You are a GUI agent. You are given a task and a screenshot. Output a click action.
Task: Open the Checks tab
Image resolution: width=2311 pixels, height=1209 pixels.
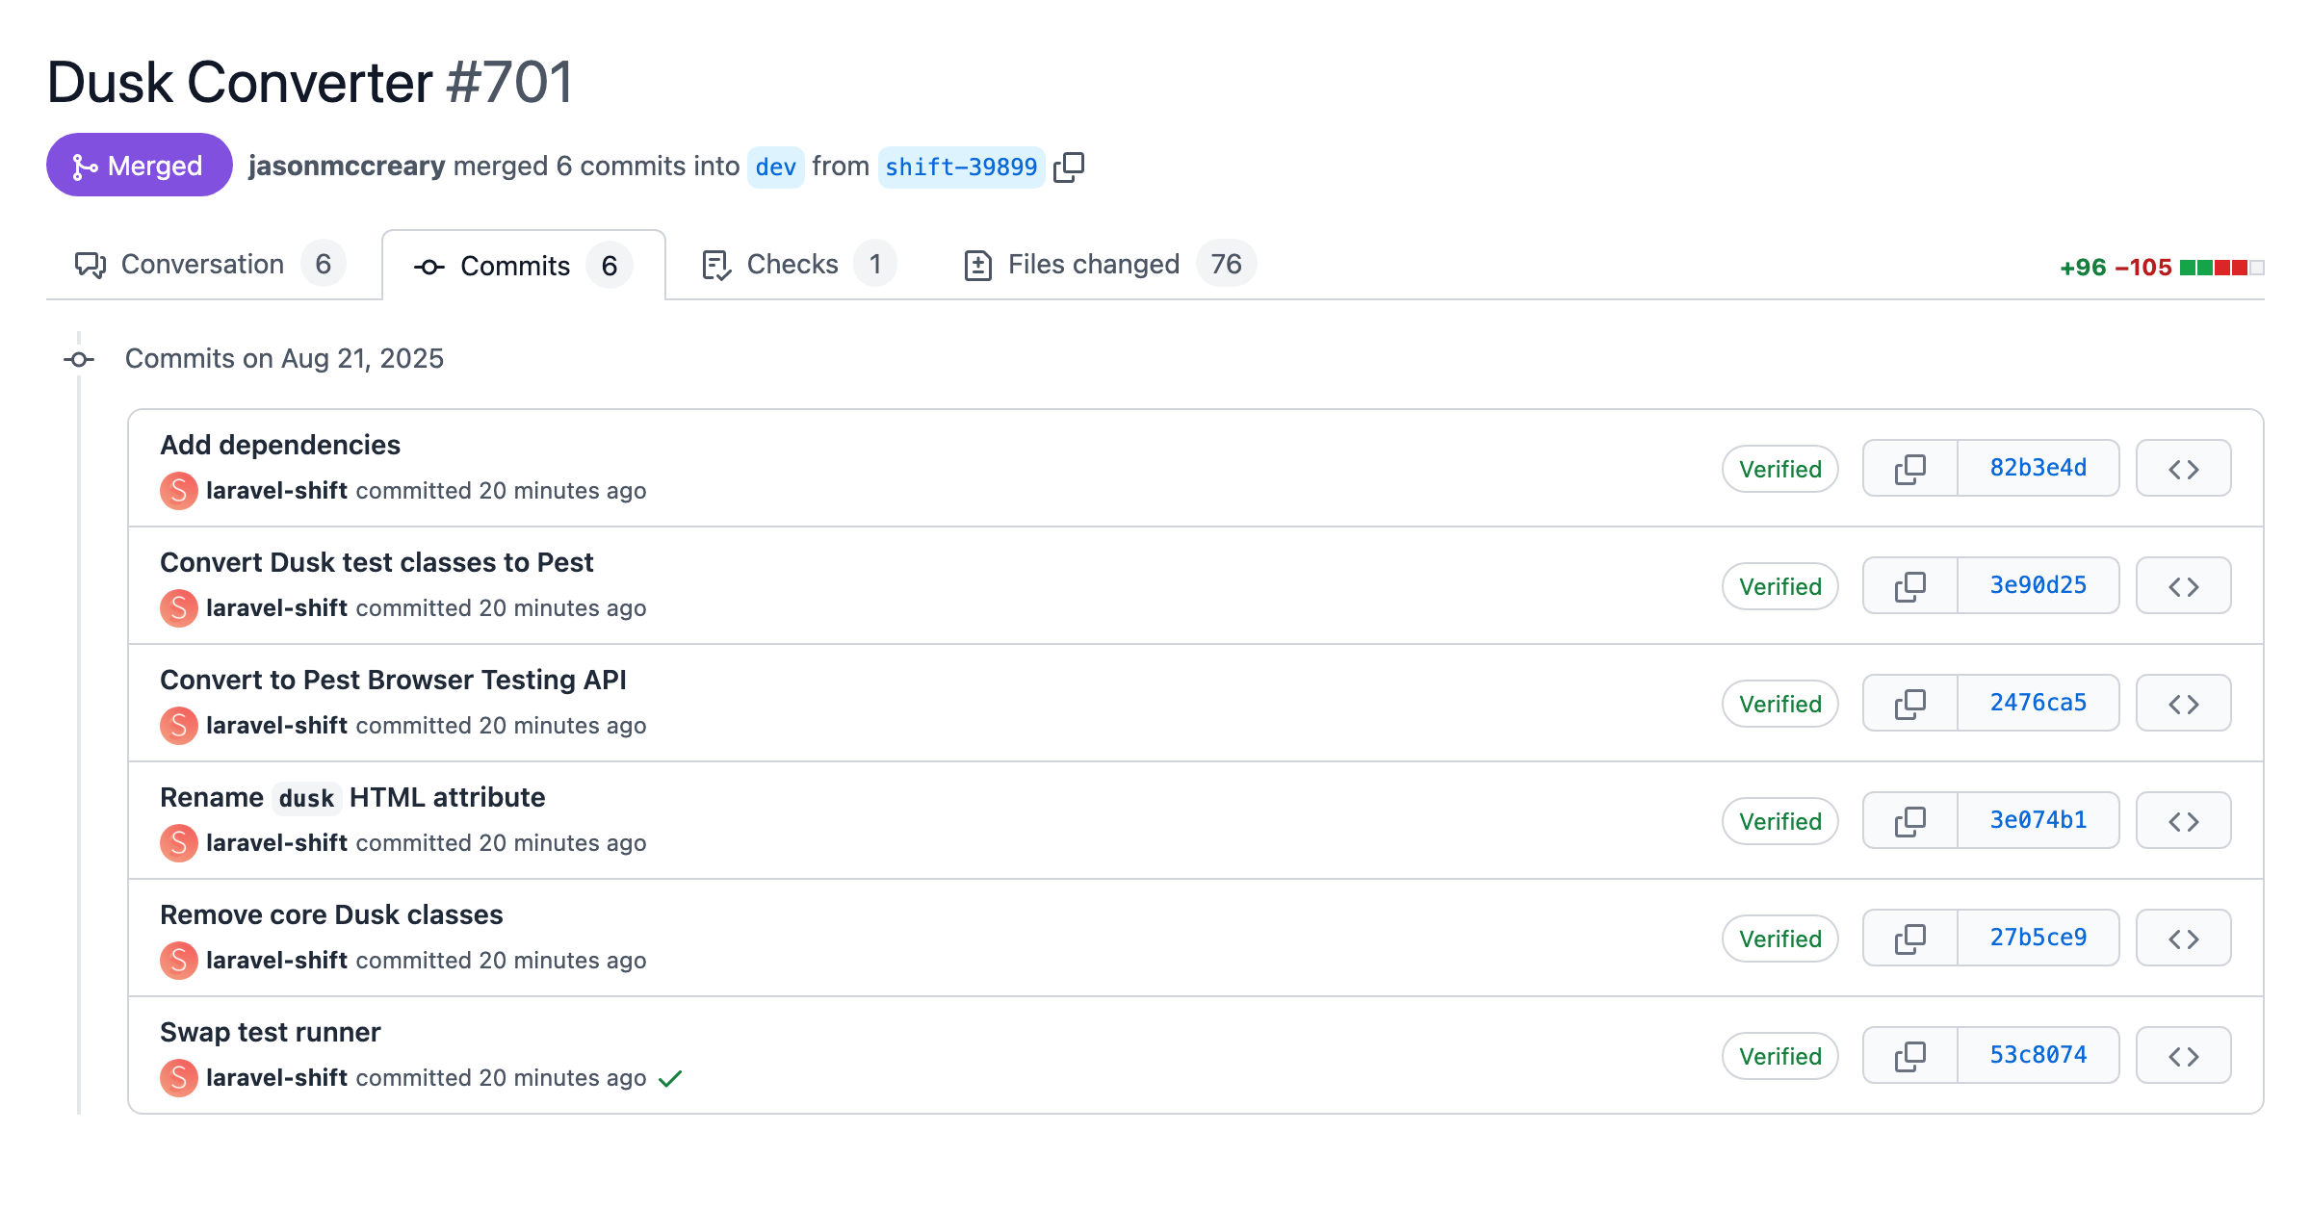tap(798, 265)
